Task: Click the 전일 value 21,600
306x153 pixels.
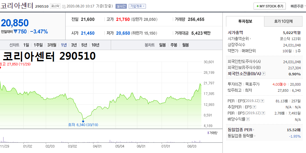Action: [88, 19]
